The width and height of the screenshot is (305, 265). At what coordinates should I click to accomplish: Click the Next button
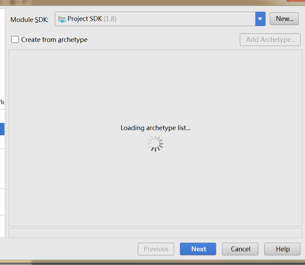198,249
